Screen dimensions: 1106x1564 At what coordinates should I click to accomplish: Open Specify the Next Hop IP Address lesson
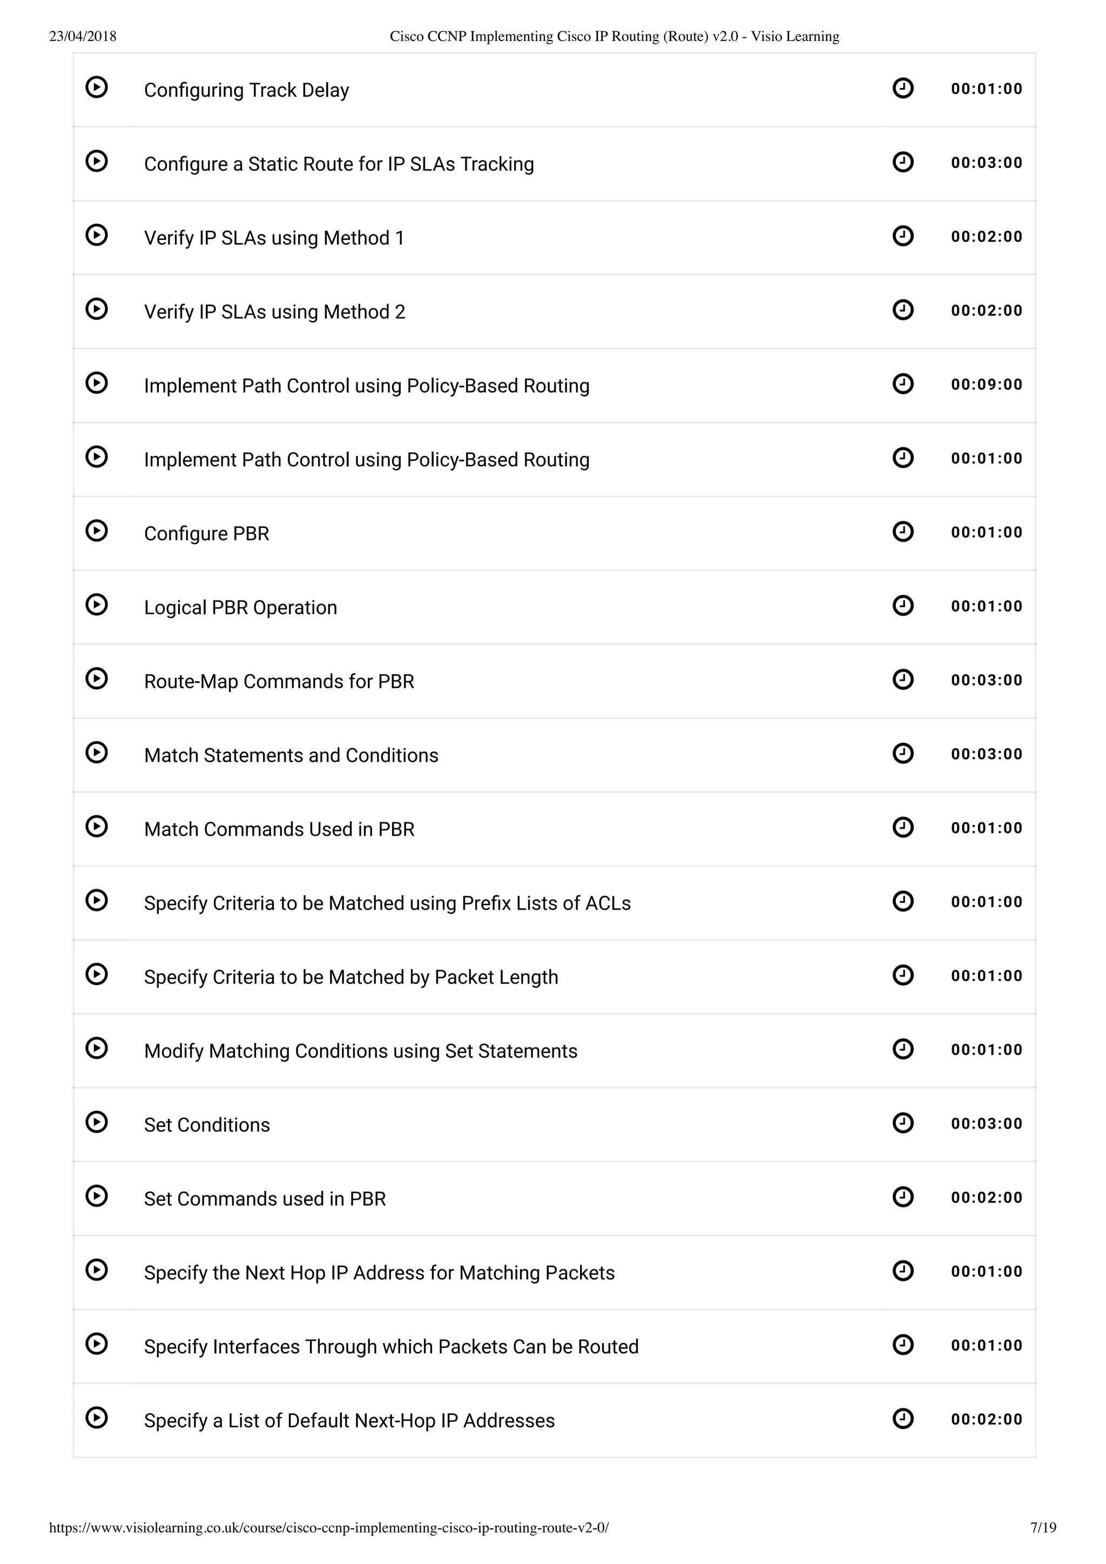[x=379, y=1273]
